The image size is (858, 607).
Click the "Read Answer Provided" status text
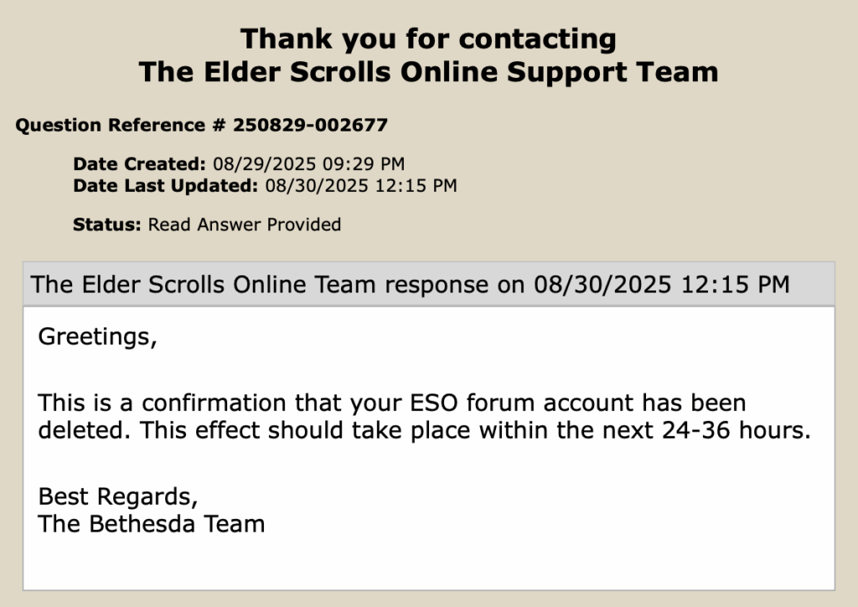coord(245,224)
